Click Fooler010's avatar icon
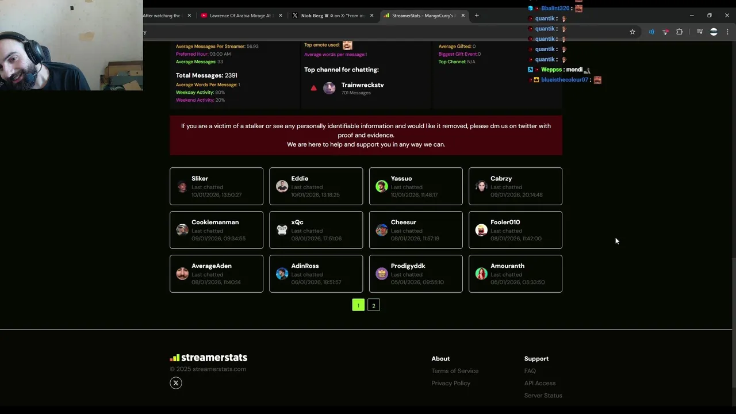Screen dimensions: 736x414 coord(481,230)
